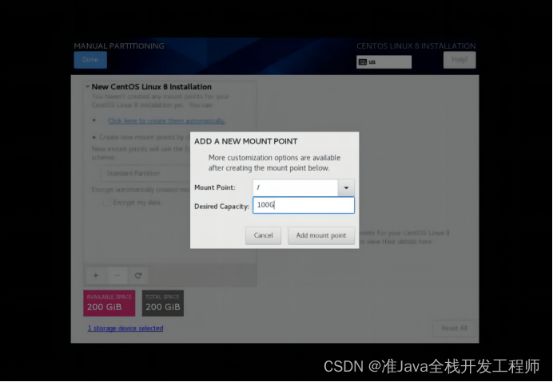Click the Mount Point: label

[214, 187]
